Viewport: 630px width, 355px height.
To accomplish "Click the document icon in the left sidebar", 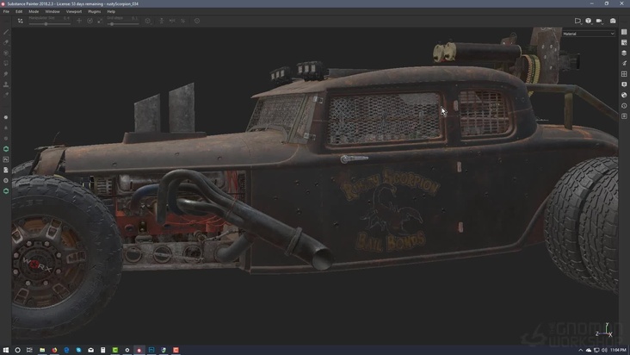I will click(6, 170).
